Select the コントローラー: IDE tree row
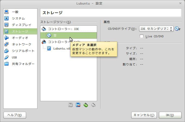185x122 pixels. pos(69,29)
